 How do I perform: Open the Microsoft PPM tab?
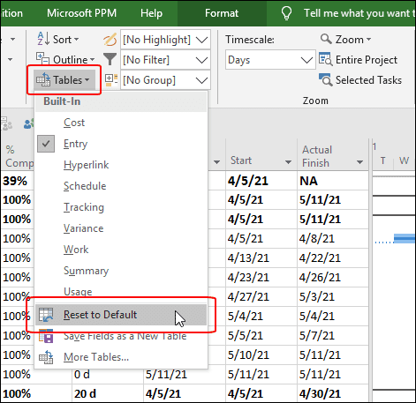click(x=81, y=13)
